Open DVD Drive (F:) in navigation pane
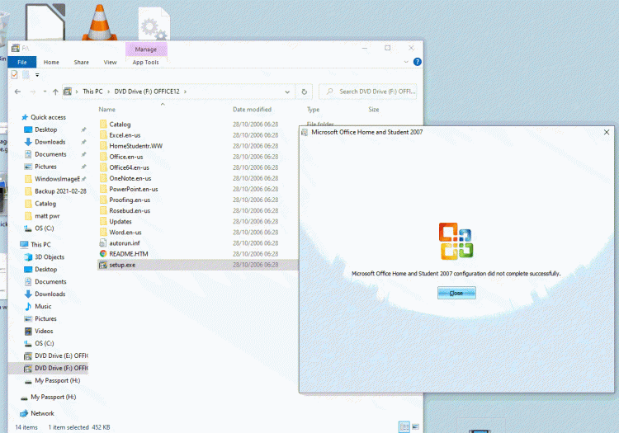619x433 pixels. (61, 368)
